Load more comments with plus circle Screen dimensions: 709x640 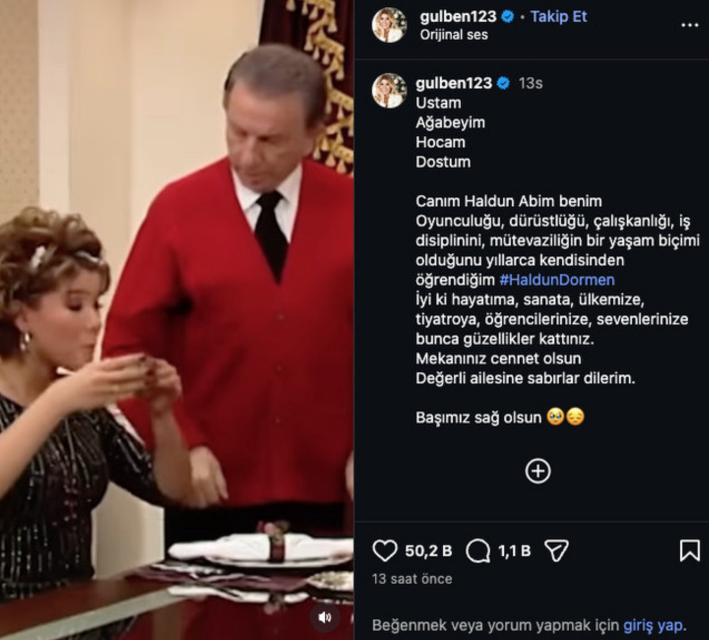[x=538, y=471]
